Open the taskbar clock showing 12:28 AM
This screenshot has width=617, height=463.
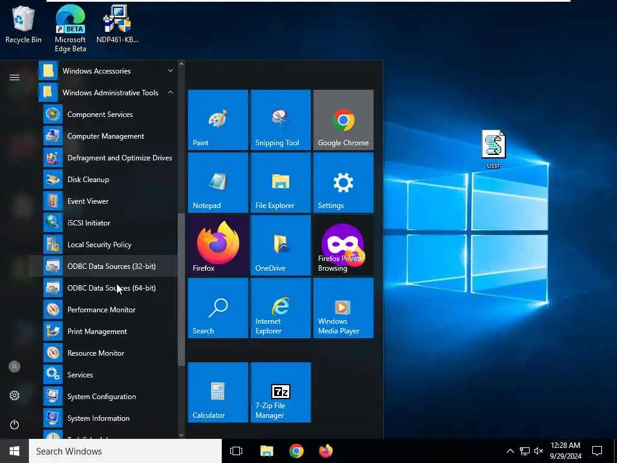[565, 451]
